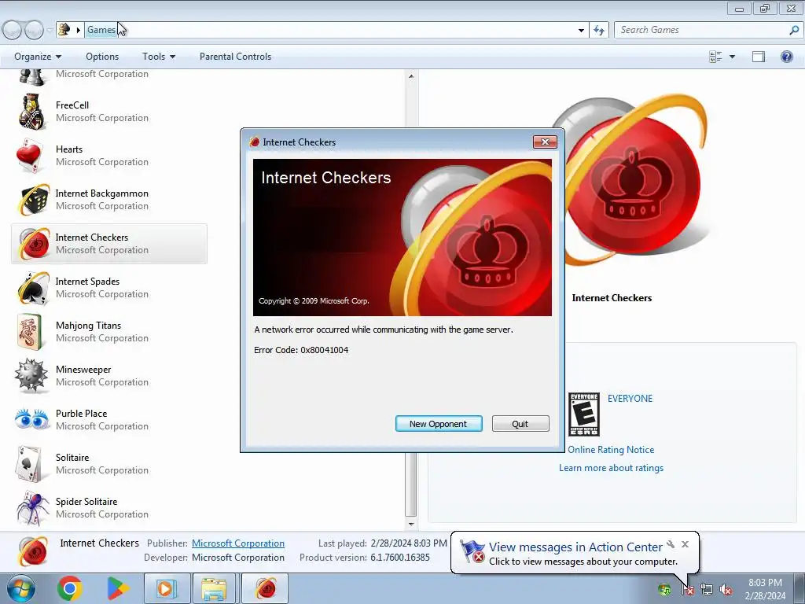The image size is (805, 604).
Task: Click Options in the toolbar
Action: [102, 57]
